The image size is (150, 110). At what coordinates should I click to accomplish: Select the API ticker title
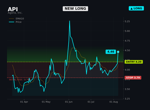click(x=13, y=9)
